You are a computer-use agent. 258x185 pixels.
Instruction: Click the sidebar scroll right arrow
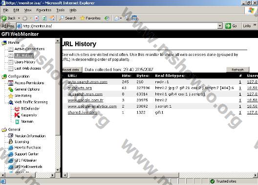pyautogui.click(x=53, y=175)
